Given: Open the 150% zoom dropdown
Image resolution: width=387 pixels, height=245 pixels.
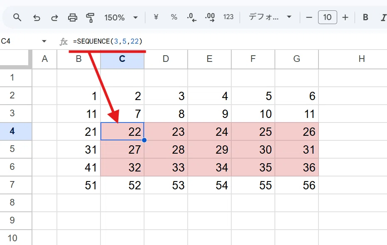Looking at the screenshot, I should pos(121,17).
